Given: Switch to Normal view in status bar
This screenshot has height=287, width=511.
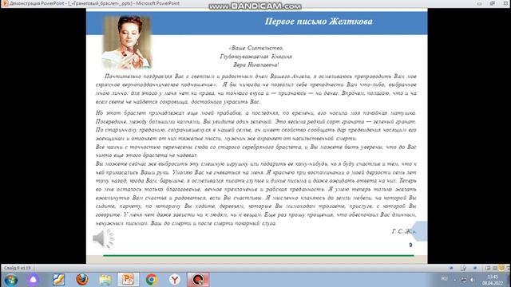Looking at the screenshot, I should point(488,268).
